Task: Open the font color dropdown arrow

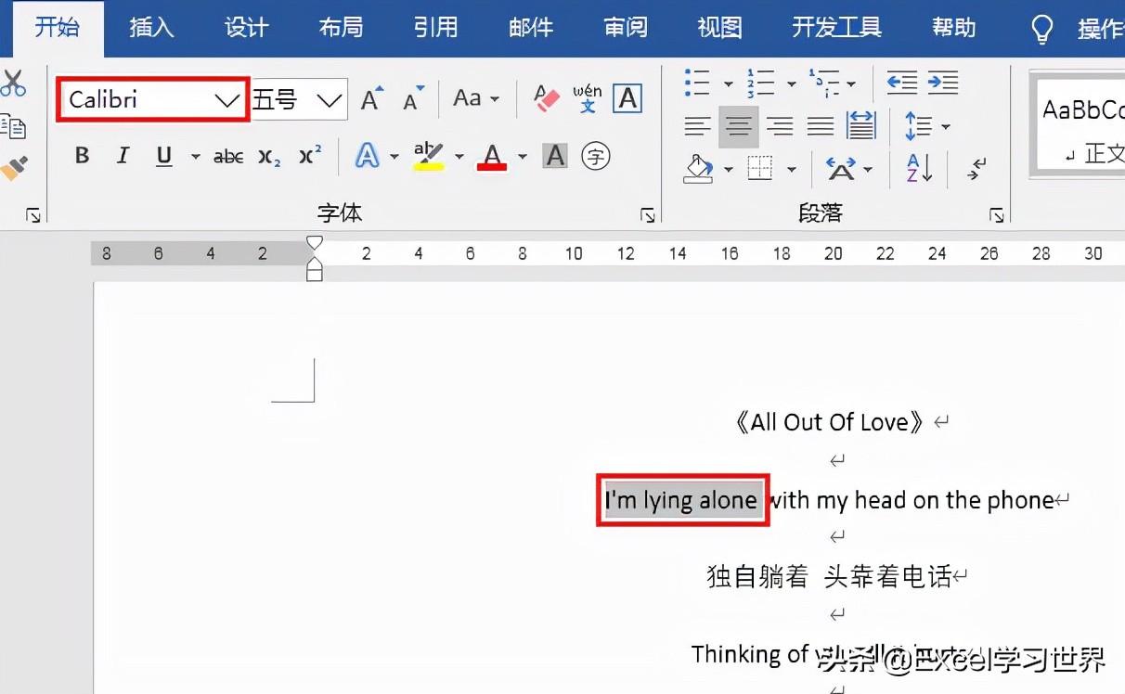Action: point(522,156)
